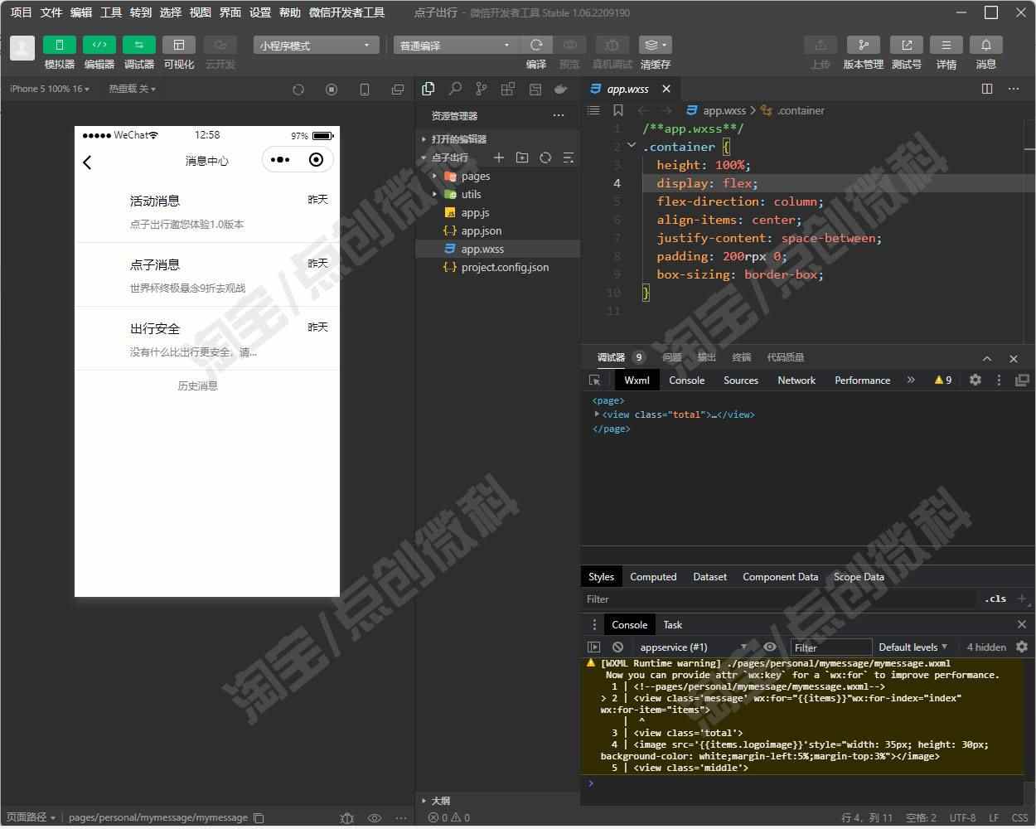Open the test account tool (测试号)
This screenshot has width=1036, height=829.
click(x=907, y=45)
